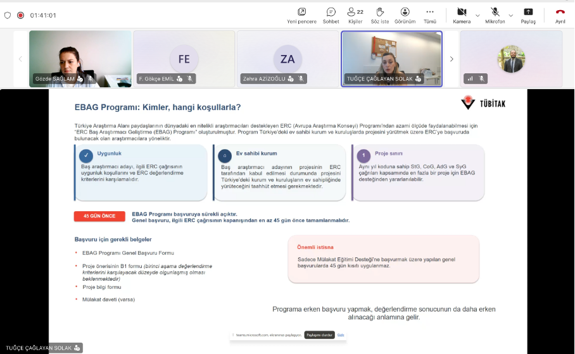Select Gözde SAĞLAM video tile
The image size is (575, 354).
[80, 59]
